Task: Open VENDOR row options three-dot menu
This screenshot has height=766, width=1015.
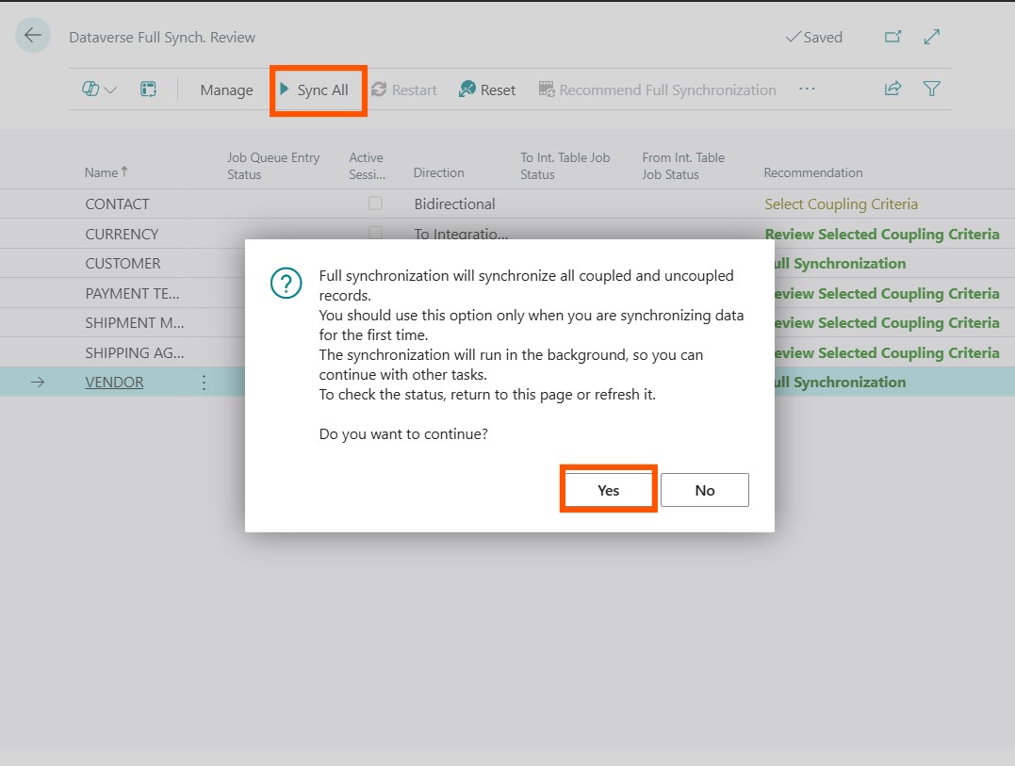Action: tap(204, 383)
